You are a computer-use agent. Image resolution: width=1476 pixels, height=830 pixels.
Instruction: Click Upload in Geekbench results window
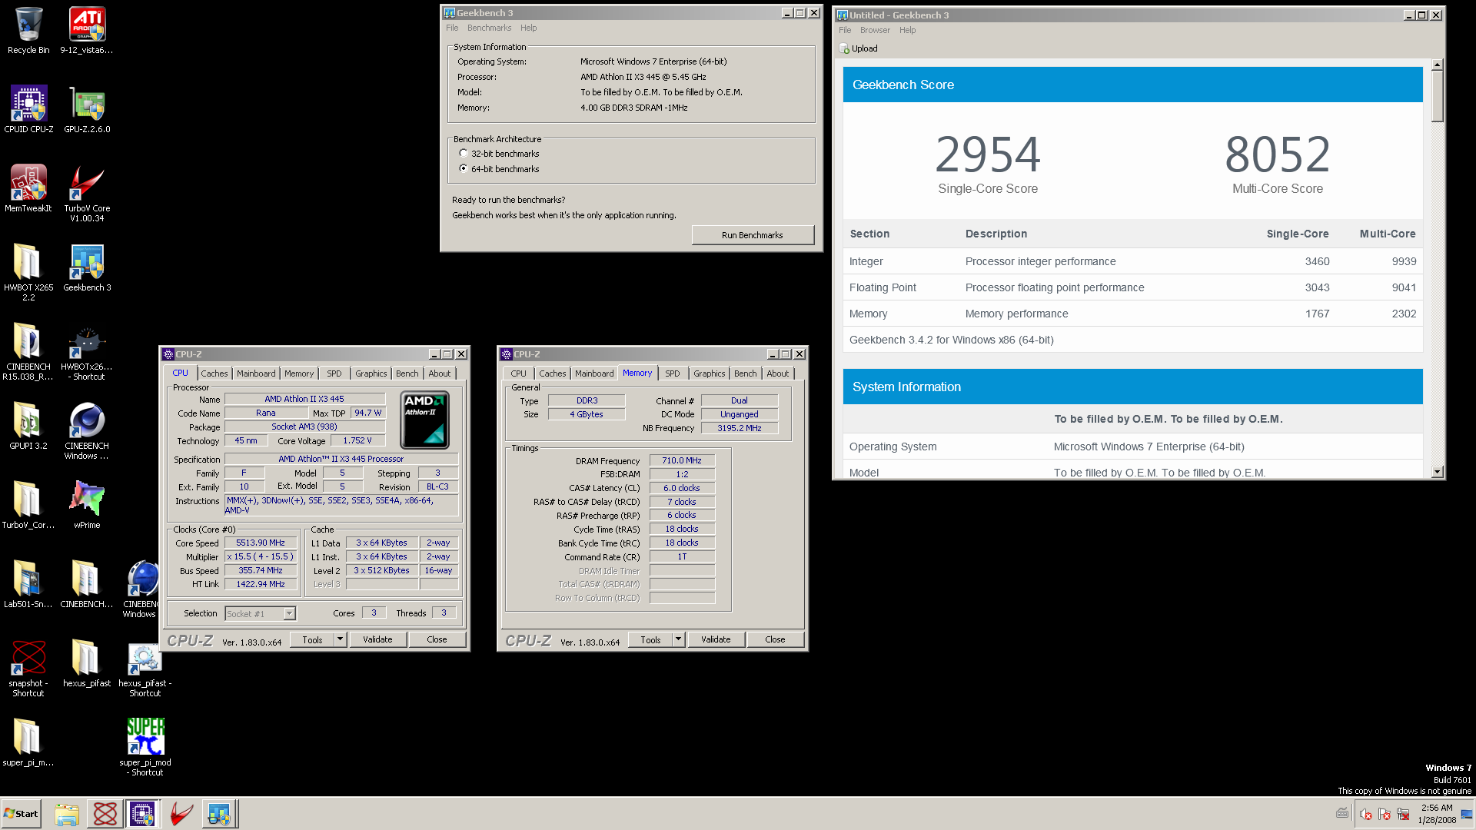click(859, 48)
